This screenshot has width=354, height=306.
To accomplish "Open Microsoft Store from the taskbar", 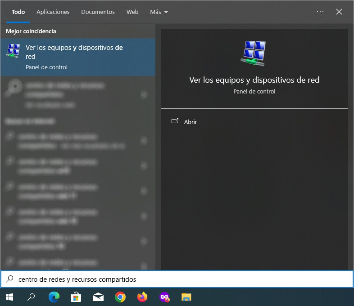I will pos(76,297).
